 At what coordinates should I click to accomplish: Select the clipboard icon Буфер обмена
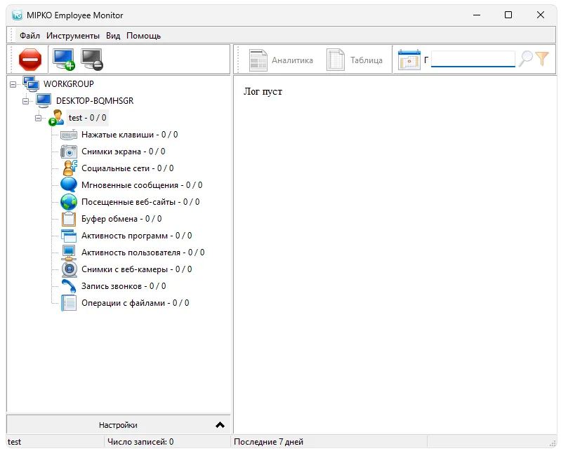pos(69,219)
